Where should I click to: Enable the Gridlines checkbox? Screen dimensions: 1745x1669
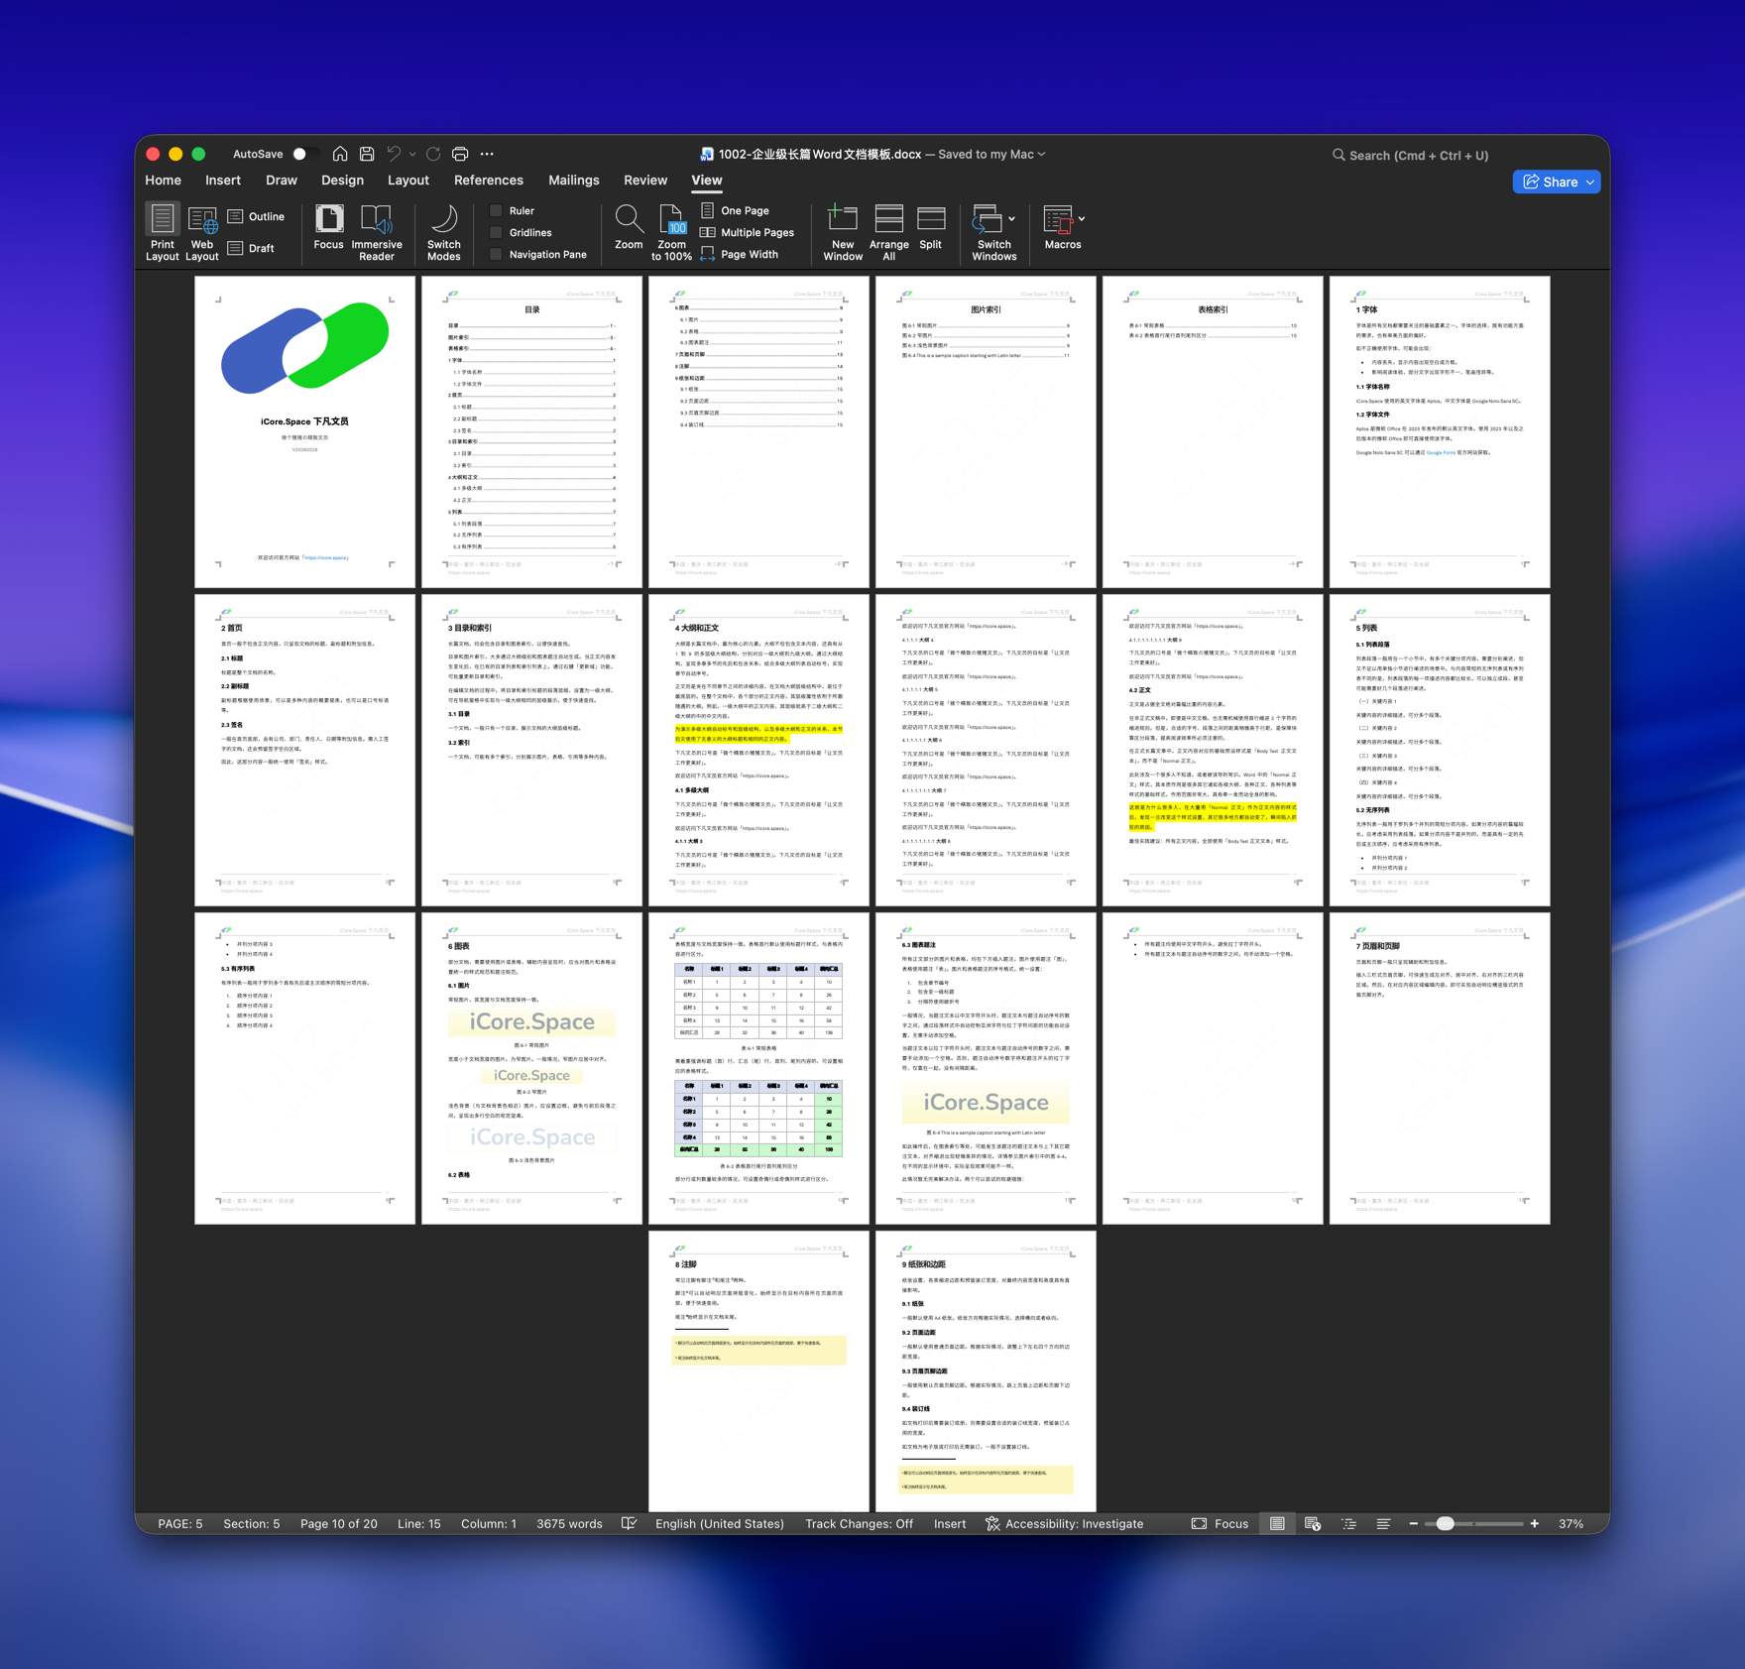click(x=497, y=232)
